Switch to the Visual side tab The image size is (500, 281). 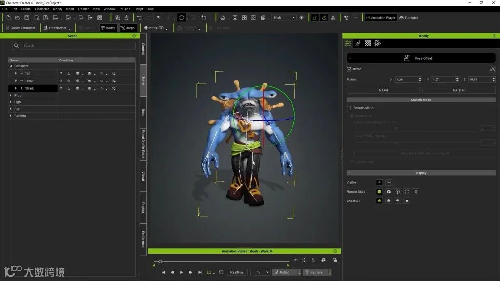click(143, 176)
